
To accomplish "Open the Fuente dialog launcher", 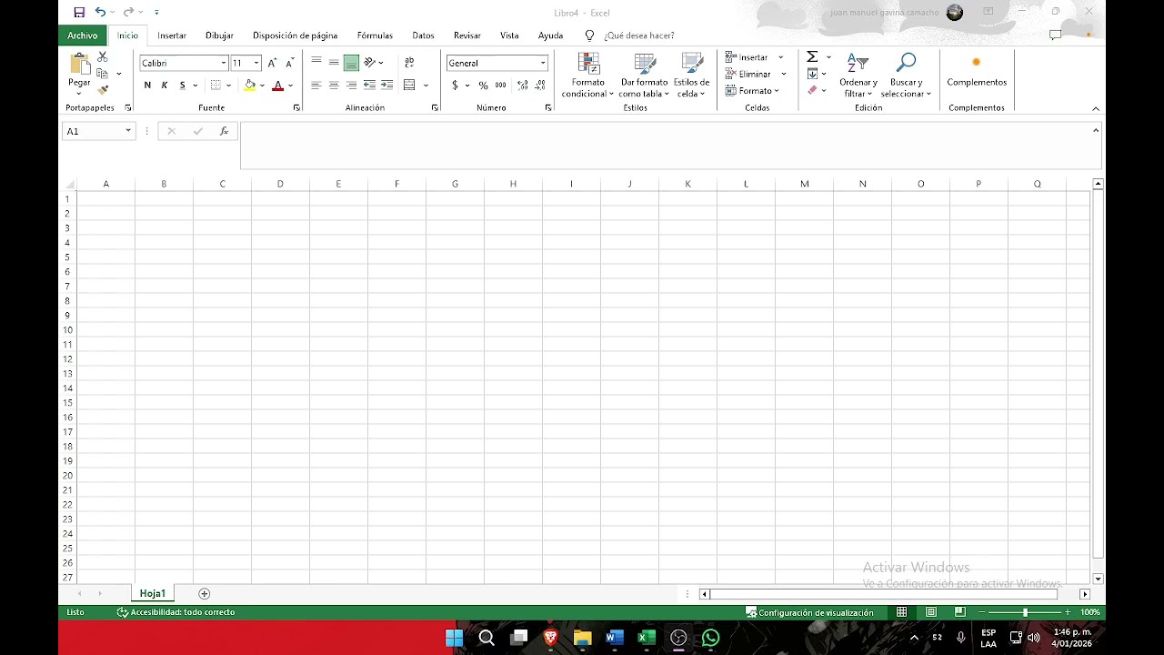I will pos(296,107).
